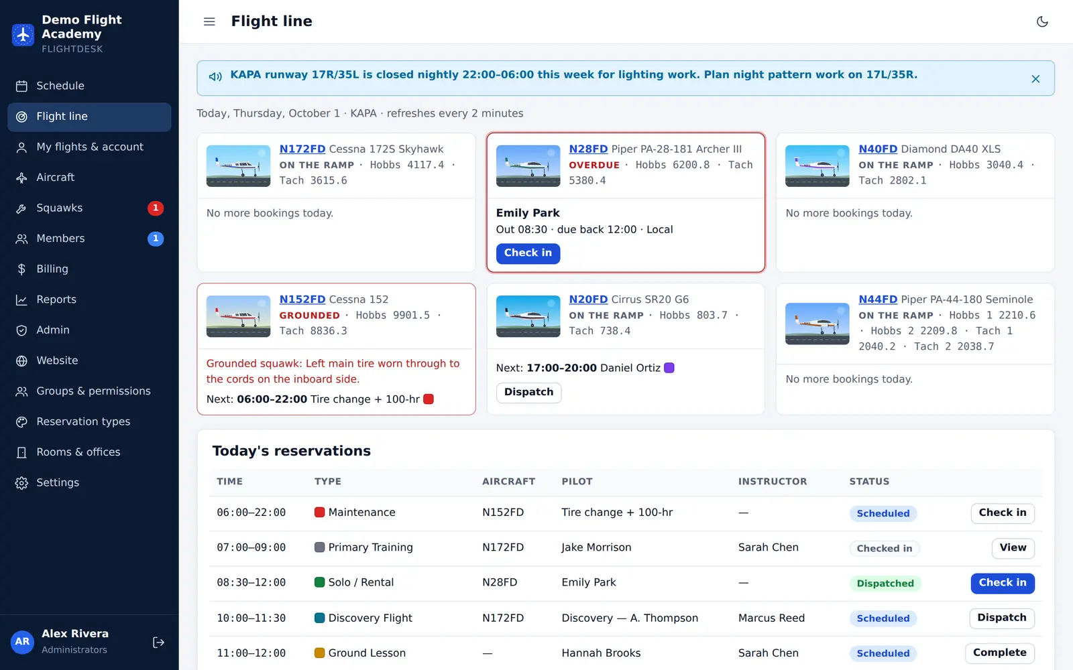Open the N172FD aircraft link
The width and height of the screenshot is (1073, 670).
pyautogui.click(x=302, y=149)
